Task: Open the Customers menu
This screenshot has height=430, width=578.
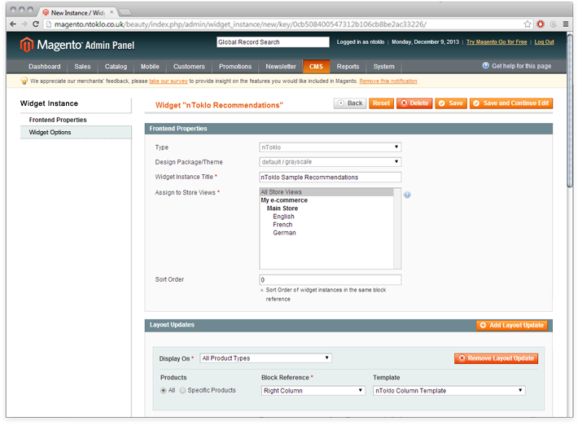Action: (189, 67)
